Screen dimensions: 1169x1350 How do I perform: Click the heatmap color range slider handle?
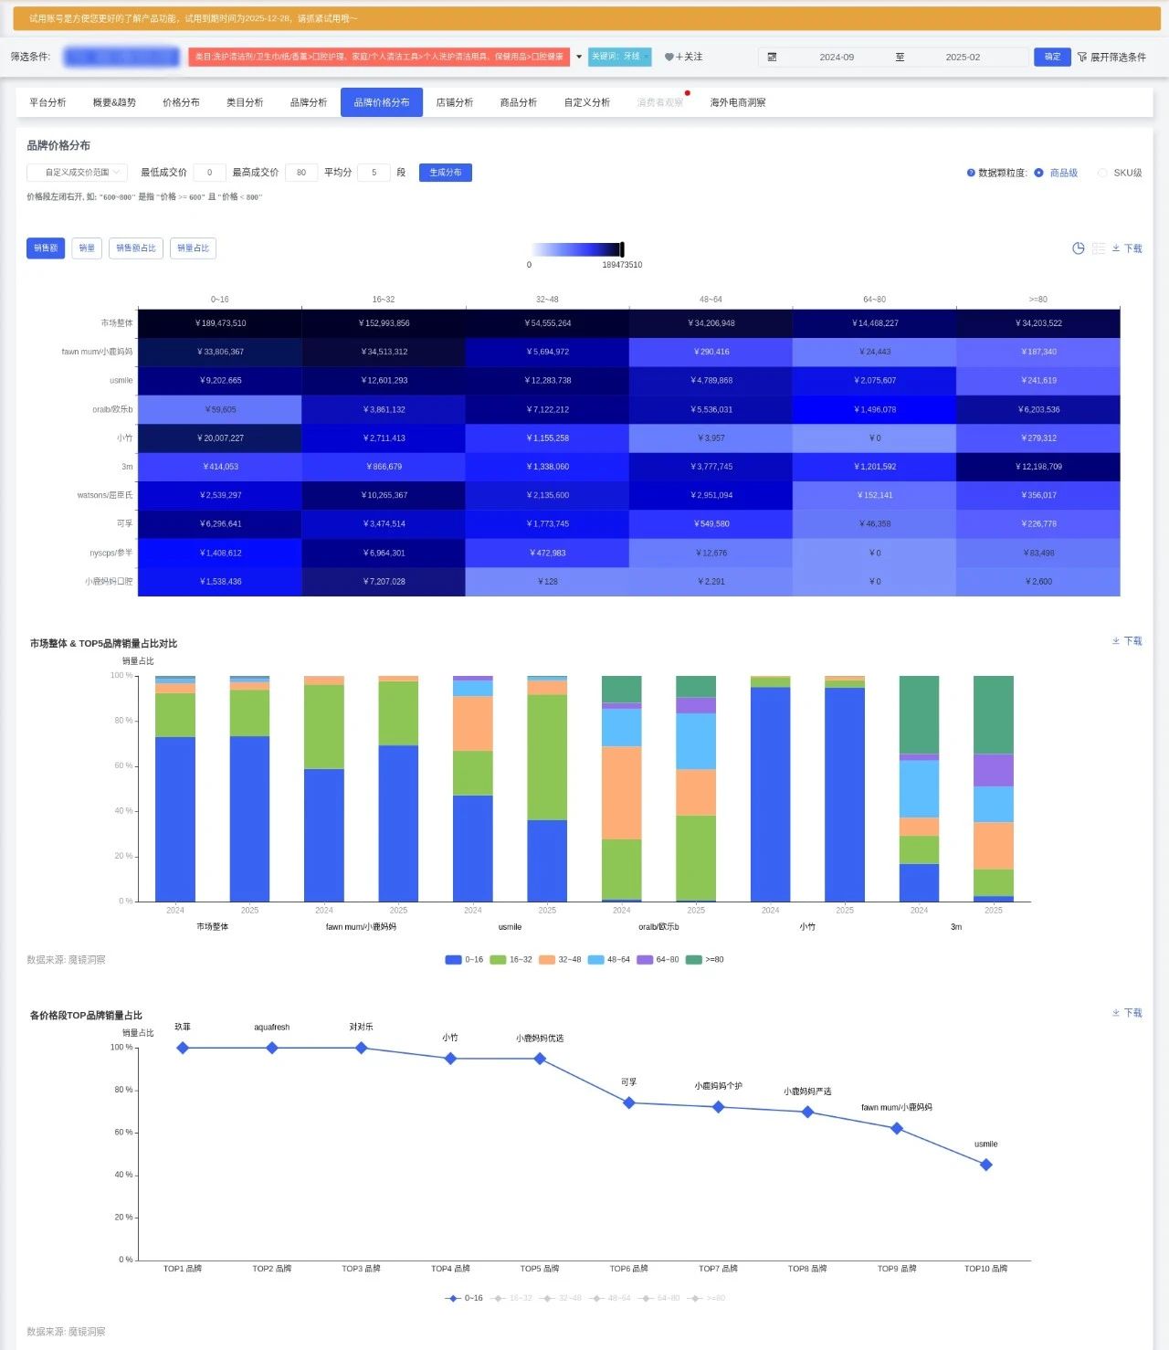[622, 249]
